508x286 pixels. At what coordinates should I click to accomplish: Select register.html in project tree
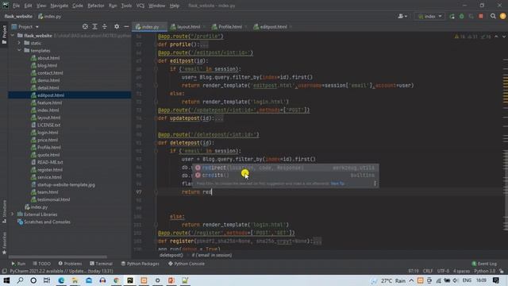[49, 170]
